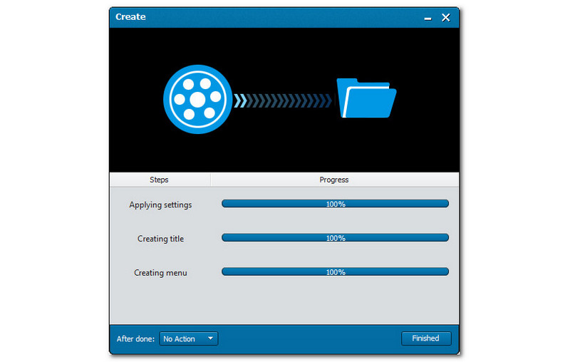Viewport: 570px width, 362px height.
Task: Close the Create dialog
Action: [x=446, y=17]
